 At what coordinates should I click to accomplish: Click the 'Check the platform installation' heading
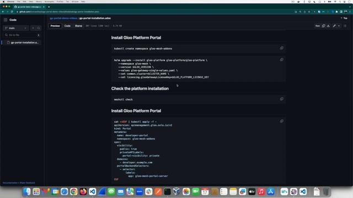140,89
